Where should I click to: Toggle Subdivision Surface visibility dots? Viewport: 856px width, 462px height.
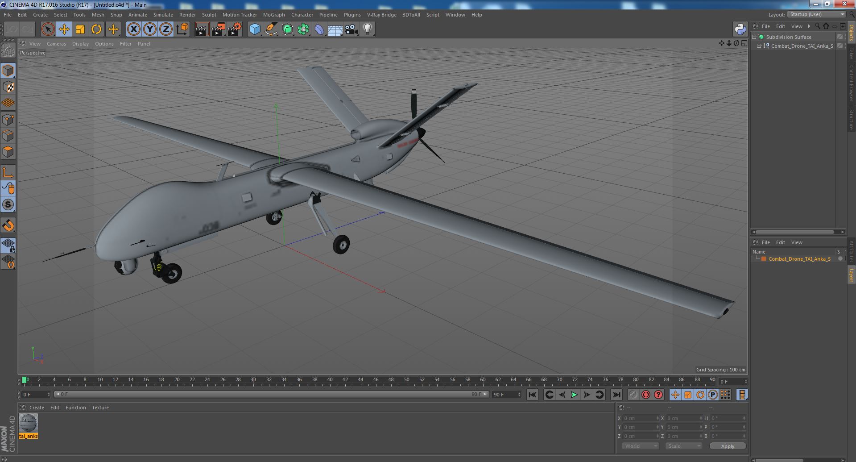tap(845, 37)
